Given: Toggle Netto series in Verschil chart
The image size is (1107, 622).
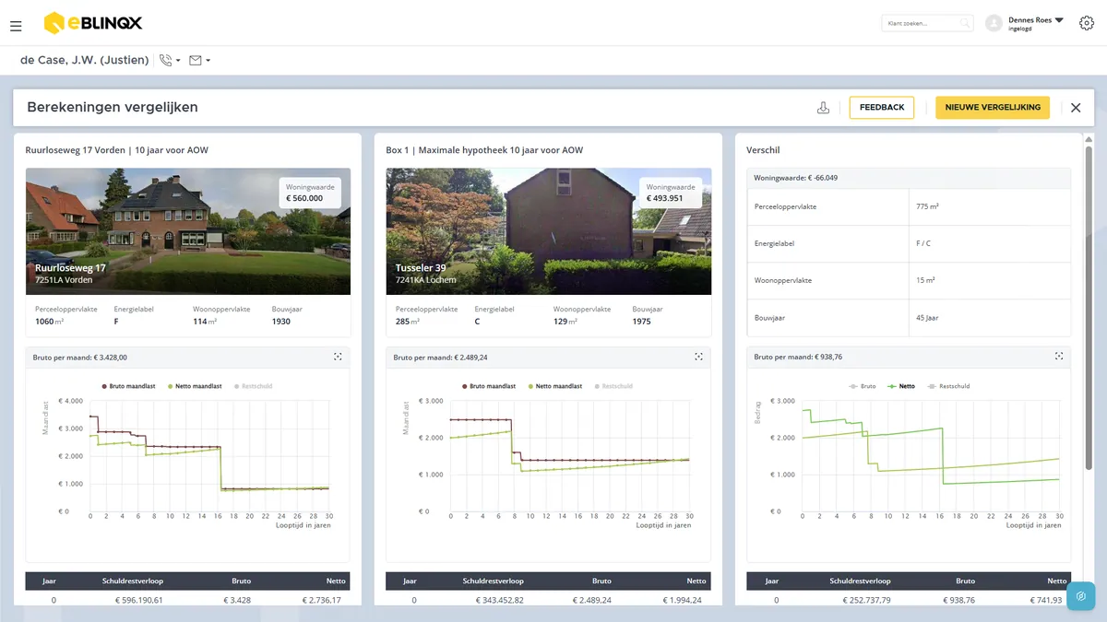Looking at the screenshot, I should pyautogui.click(x=902, y=386).
